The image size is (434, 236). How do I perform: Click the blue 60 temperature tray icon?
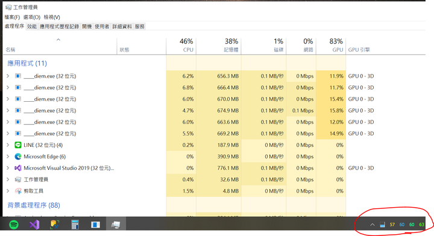pos(402,225)
